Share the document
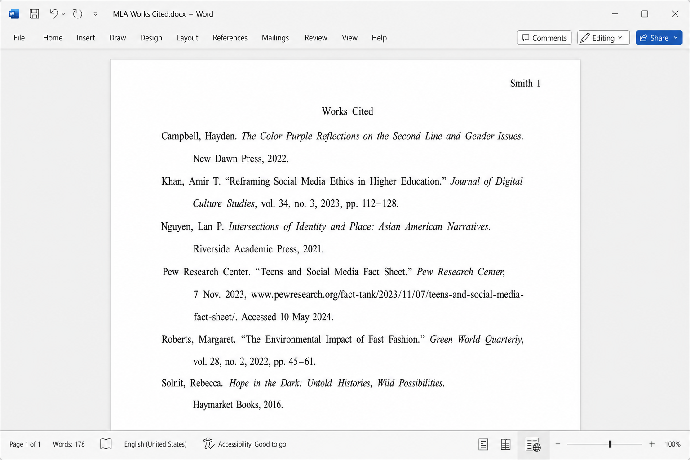The height and width of the screenshot is (460, 690). 654,38
